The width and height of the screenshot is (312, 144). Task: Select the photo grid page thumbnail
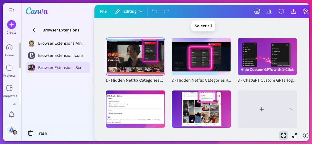pyautogui.click(x=201, y=109)
